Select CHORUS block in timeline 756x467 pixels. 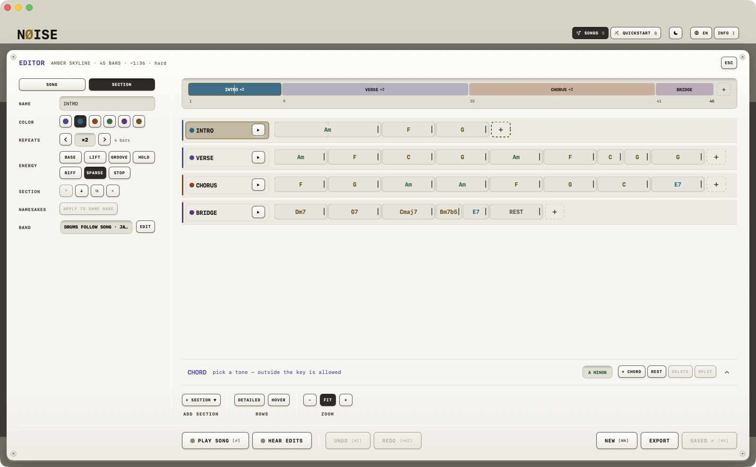562,89
